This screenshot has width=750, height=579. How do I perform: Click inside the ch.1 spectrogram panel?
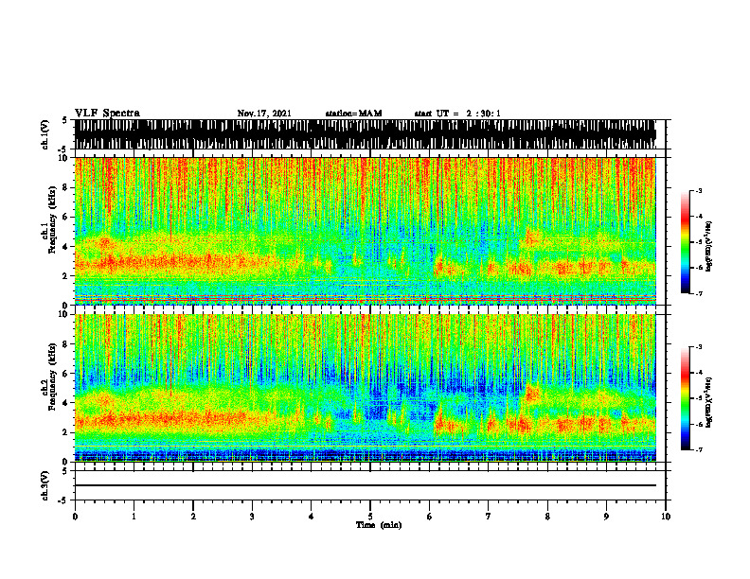click(370, 231)
